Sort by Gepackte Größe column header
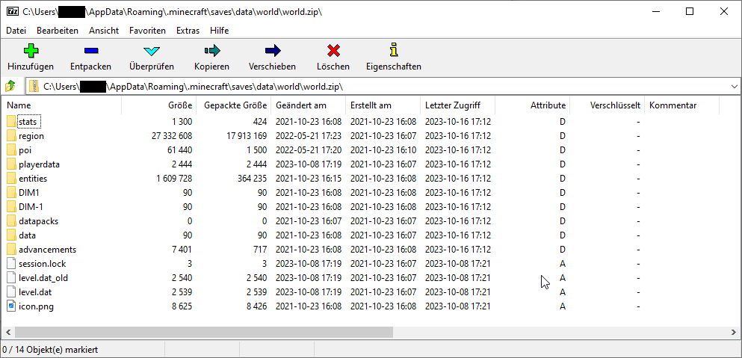 234,105
